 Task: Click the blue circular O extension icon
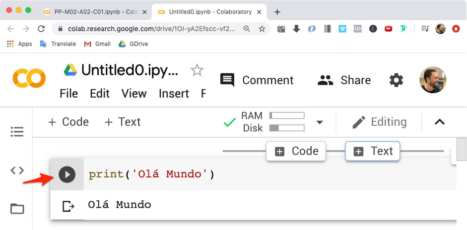pos(312,29)
